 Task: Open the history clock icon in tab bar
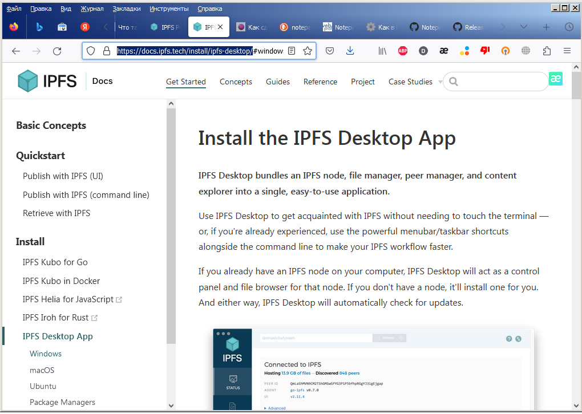tap(569, 27)
